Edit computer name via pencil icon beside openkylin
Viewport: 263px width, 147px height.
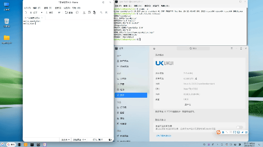196,79
